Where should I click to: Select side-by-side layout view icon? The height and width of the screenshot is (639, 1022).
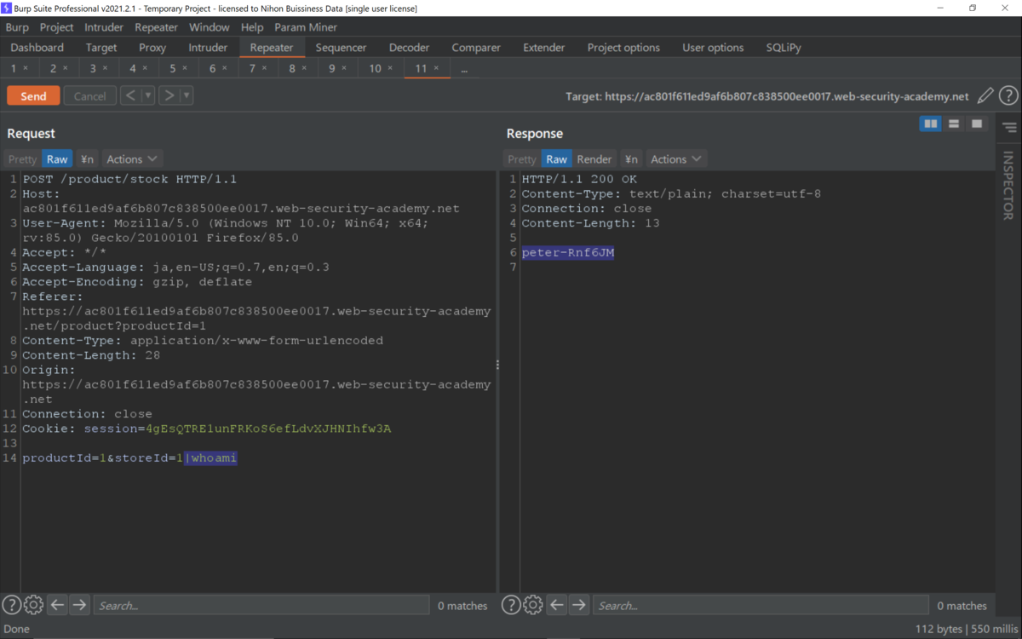click(931, 124)
